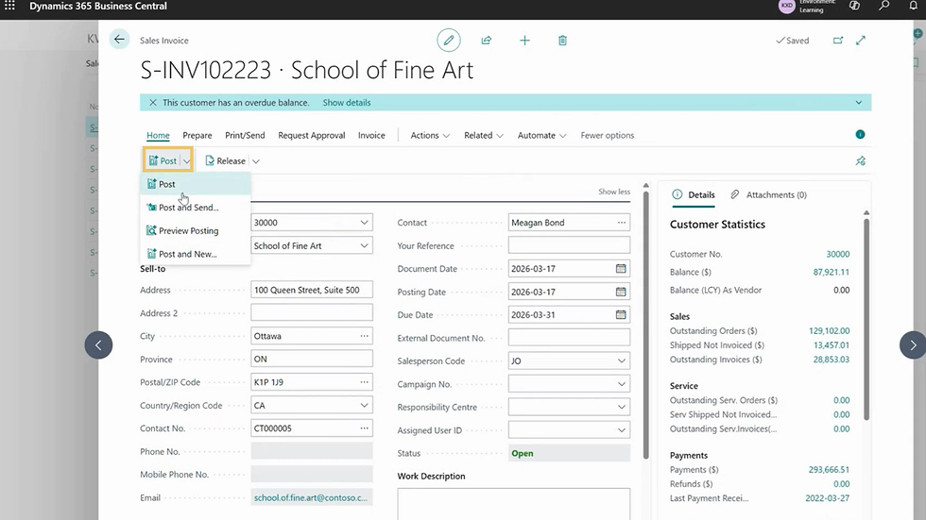Open the page in a new window

coord(838,40)
